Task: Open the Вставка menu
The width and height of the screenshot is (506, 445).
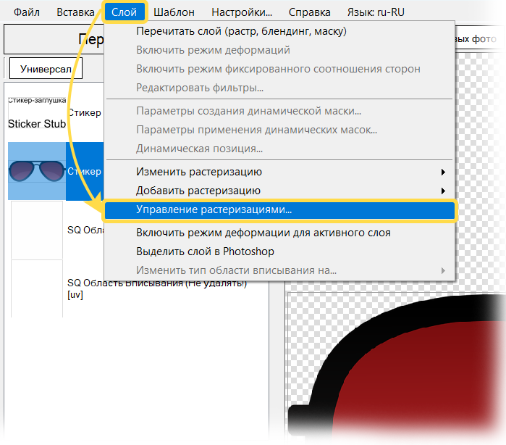Action: [x=75, y=12]
